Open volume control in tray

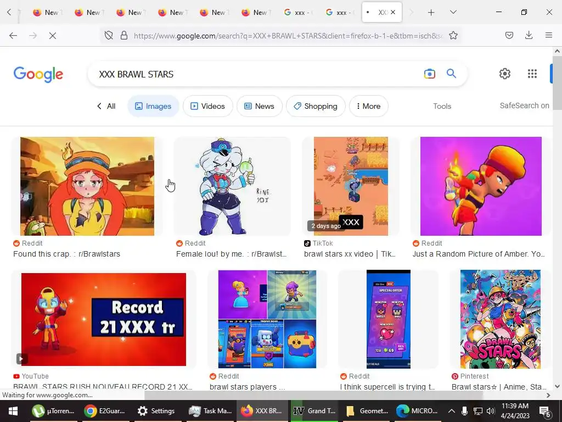pos(490,411)
